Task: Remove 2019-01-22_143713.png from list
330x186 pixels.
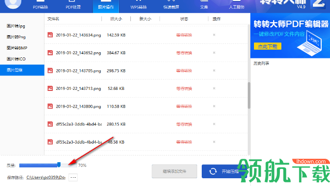Action: tap(214, 88)
